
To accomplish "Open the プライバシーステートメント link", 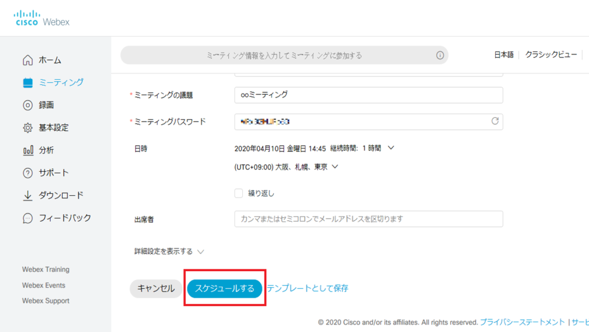I will coord(522,322).
